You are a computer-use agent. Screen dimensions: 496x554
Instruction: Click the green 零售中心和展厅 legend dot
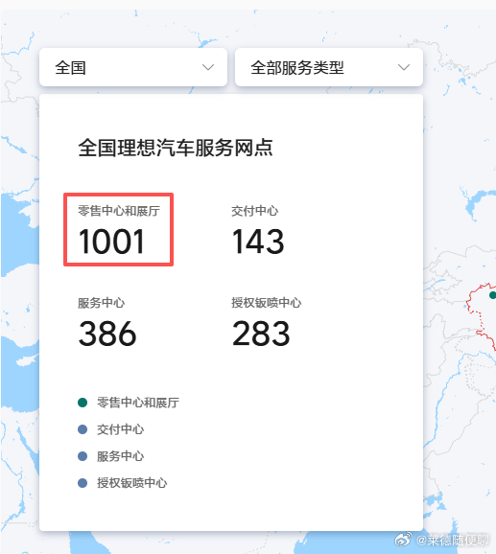pyautogui.click(x=83, y=403)
